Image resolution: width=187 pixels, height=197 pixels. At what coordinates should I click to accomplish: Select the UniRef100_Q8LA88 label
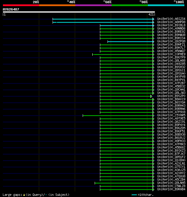coord(171,61)
